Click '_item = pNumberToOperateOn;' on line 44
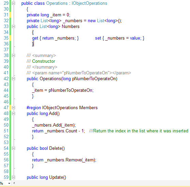Image resolution: width=190 pixels, height=187 pixels. pos(63,90)
